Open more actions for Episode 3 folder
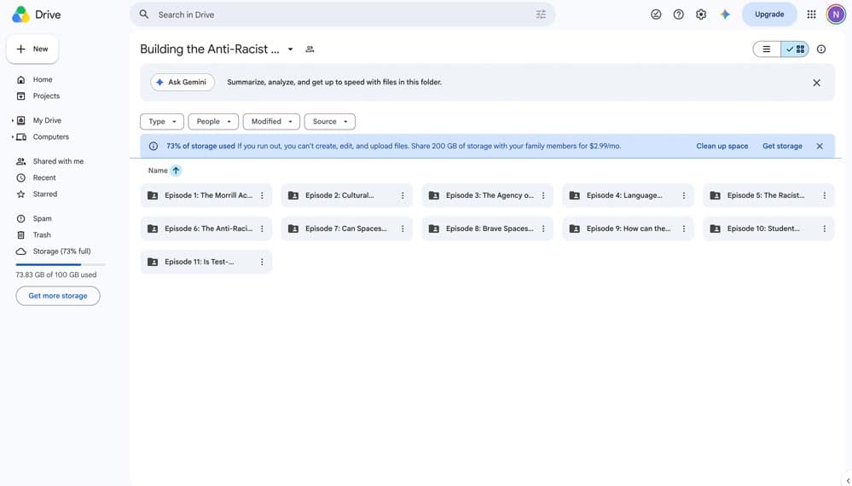Viewport: 852px width, 486px height. click(x=543, y=195)
